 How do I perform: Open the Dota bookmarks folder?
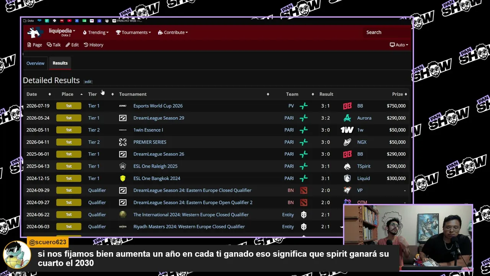coord(29,21)
